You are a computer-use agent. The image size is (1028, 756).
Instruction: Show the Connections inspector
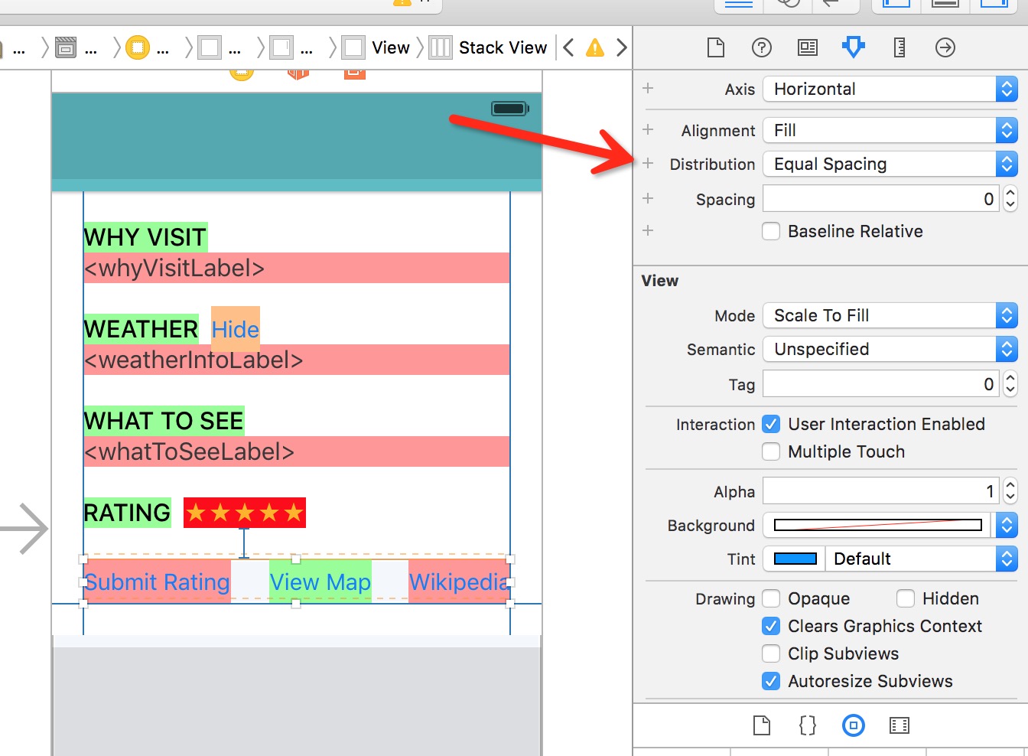945,47
